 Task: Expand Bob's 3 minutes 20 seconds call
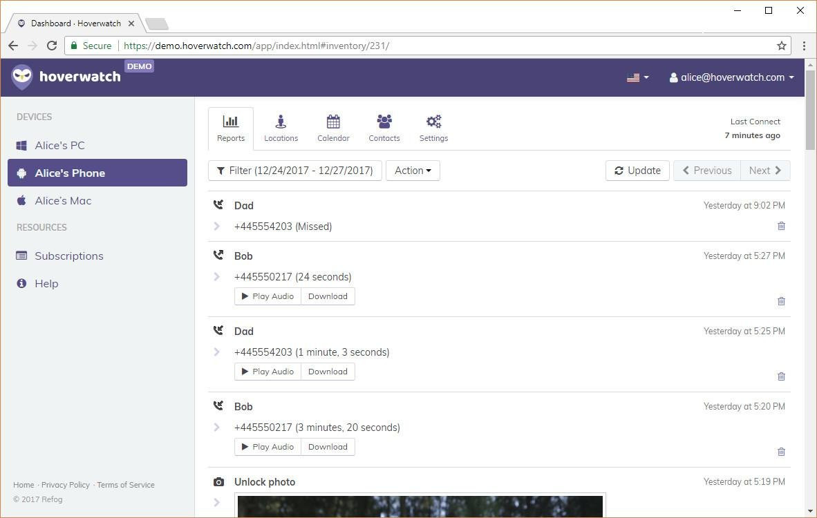pyautogui.click(x=217, y=428)
